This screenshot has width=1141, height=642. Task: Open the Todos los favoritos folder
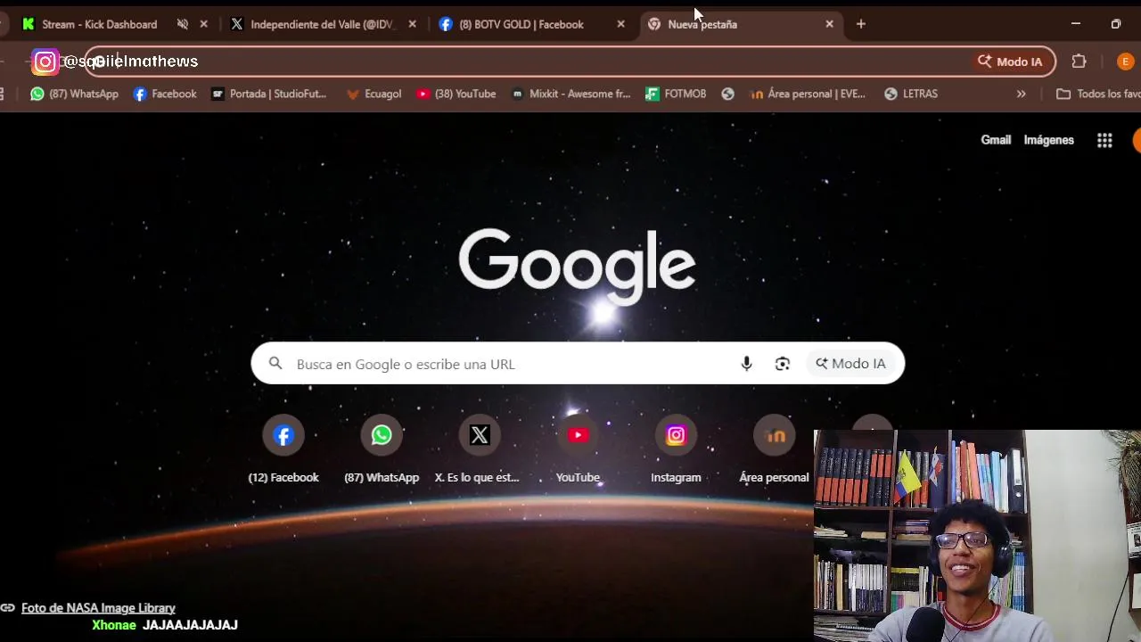[x=1097, y=94]
